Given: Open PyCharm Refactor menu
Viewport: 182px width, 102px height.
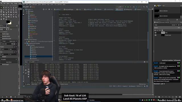Looking at the screenshot, I should 44,5.
